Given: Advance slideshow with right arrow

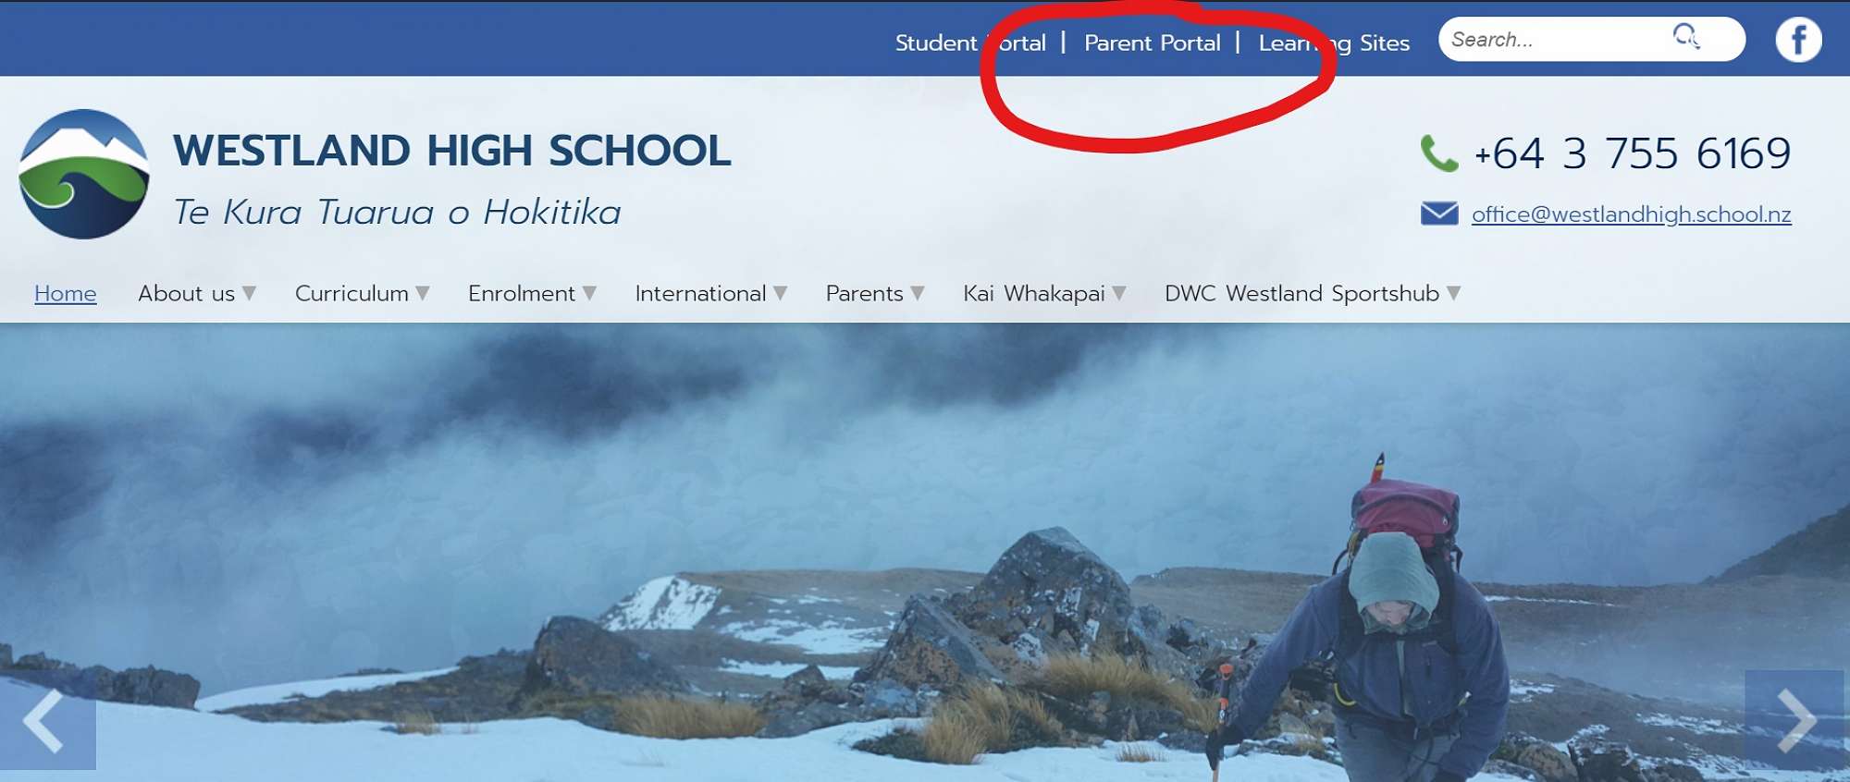Looking at the screenshot, I should [x=1794, y=719].
